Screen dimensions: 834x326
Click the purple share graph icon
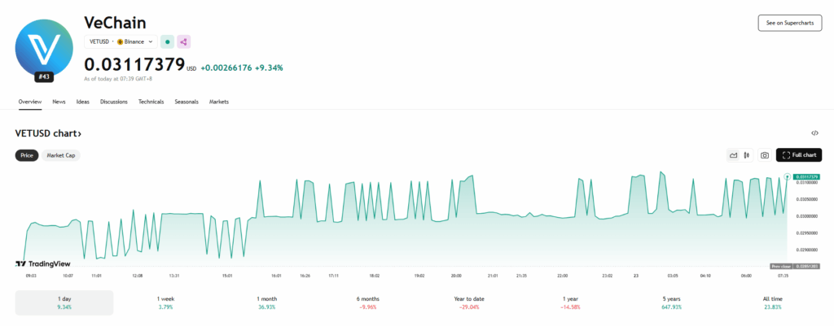click(x=184, y=41)
